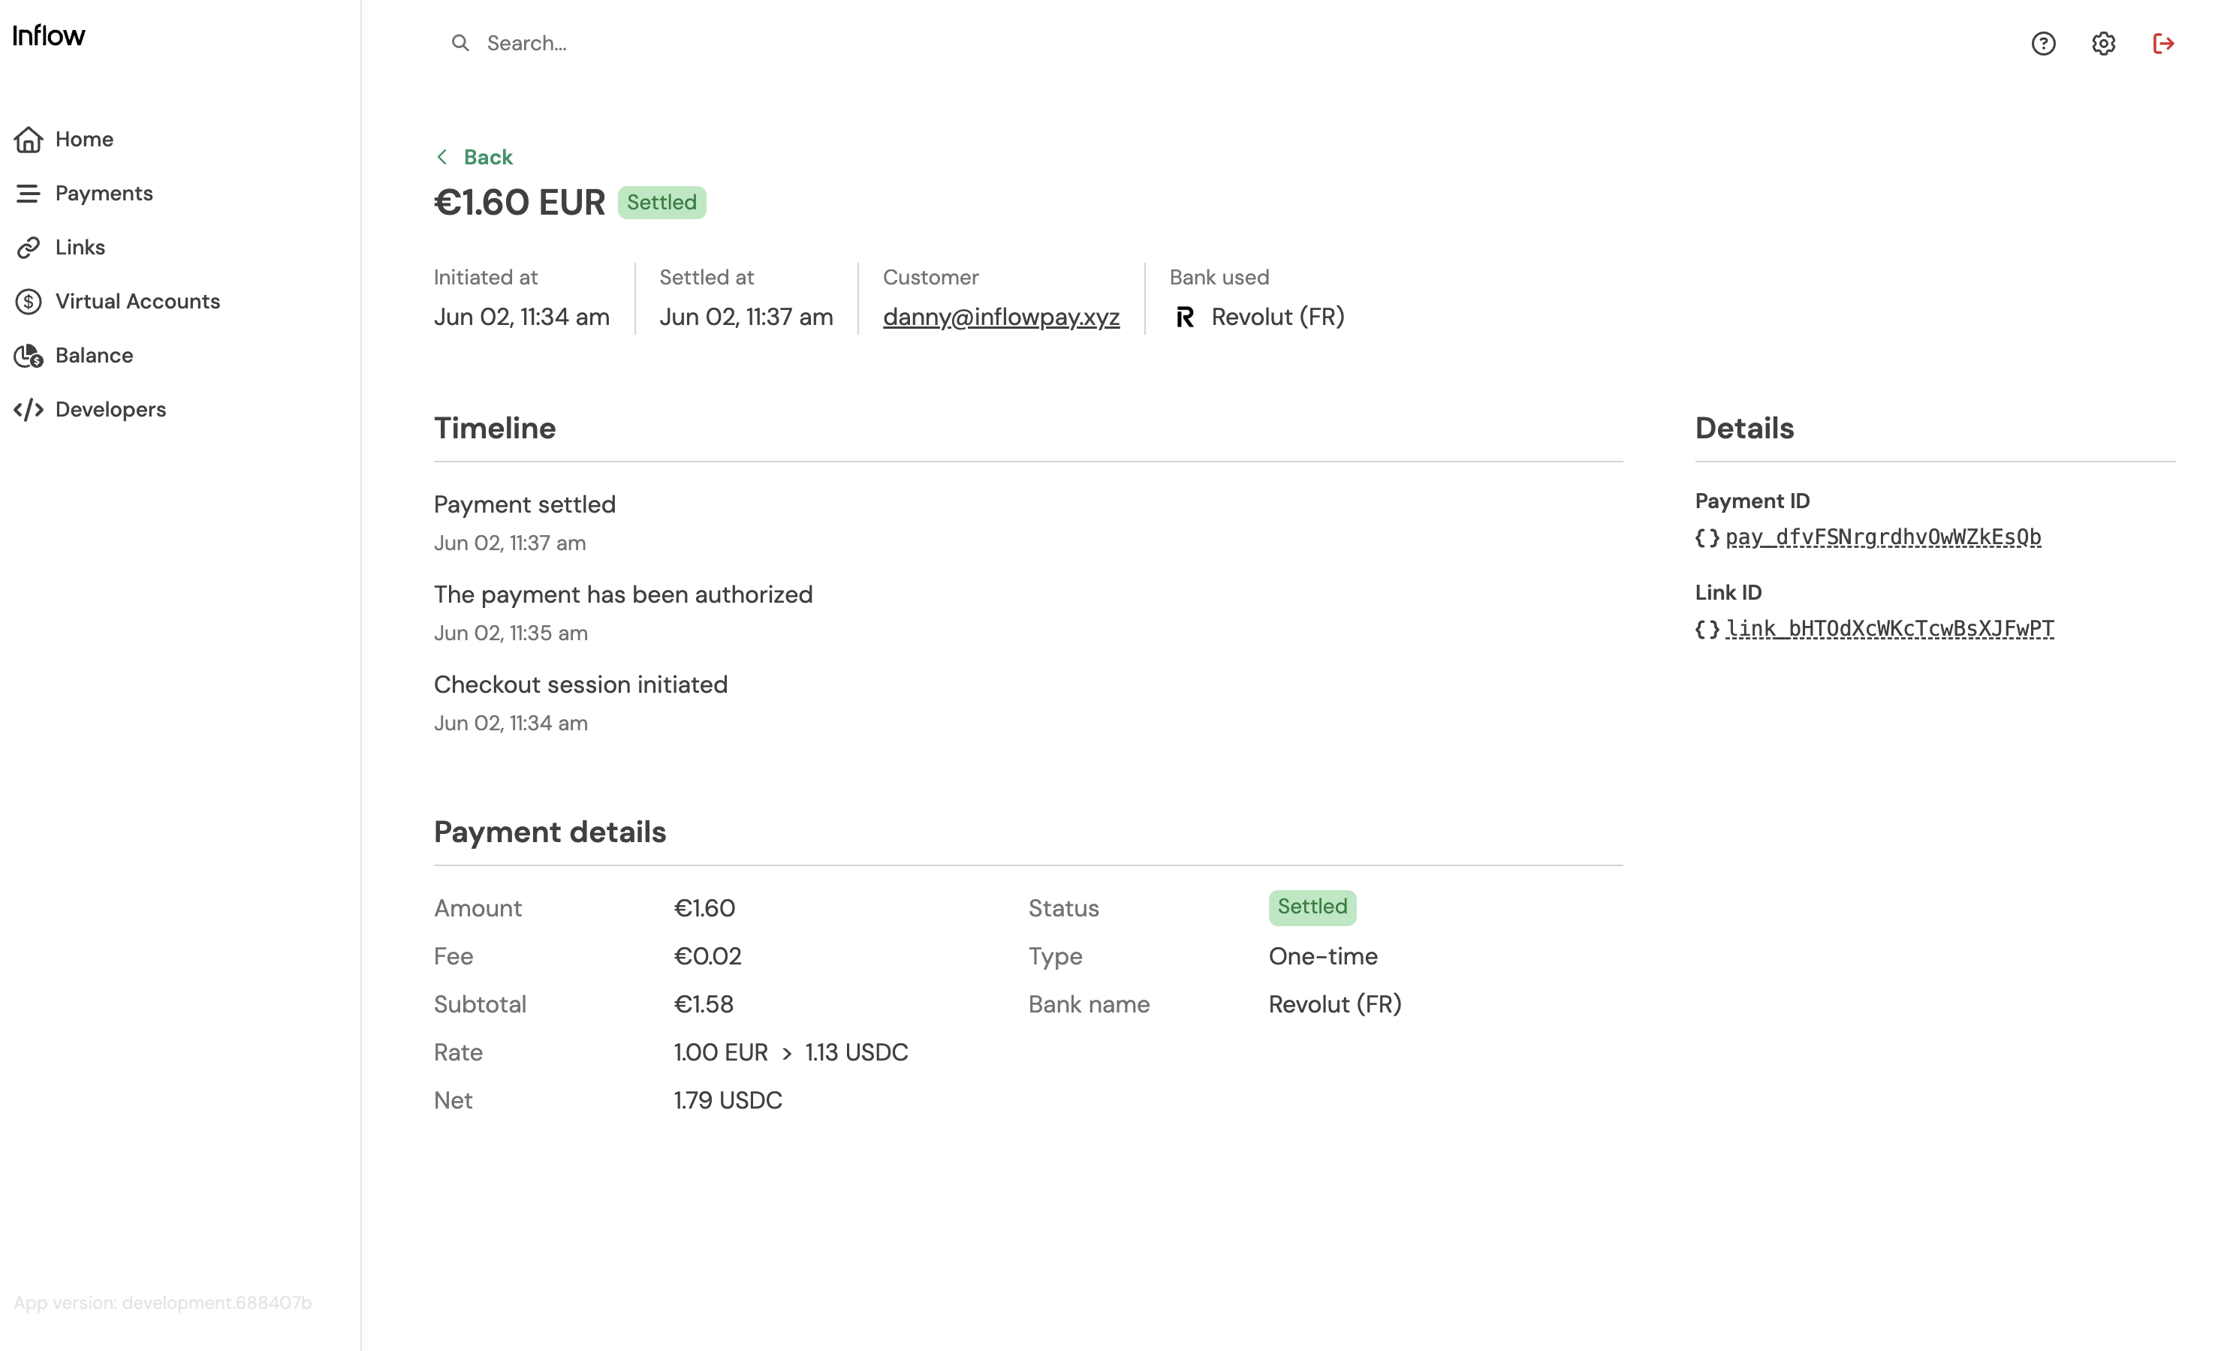The width and height of the screenshot is (2215, 1351).
Task: Navigate to Virtual Accounts menu item
Action: tap(137, 301)
